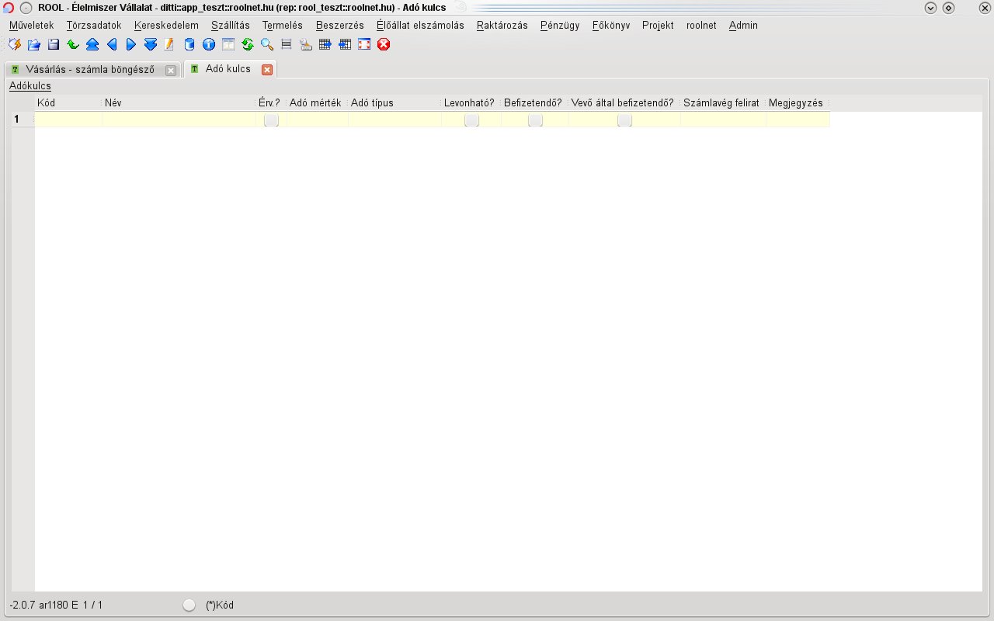Open the Pénzügy menu
The image size is (994, 621).
pyautogui.click(x=560, y=25)
